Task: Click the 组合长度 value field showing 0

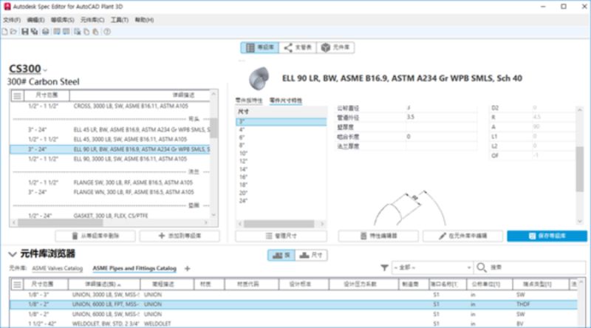Action: click(x=441, y=137)
